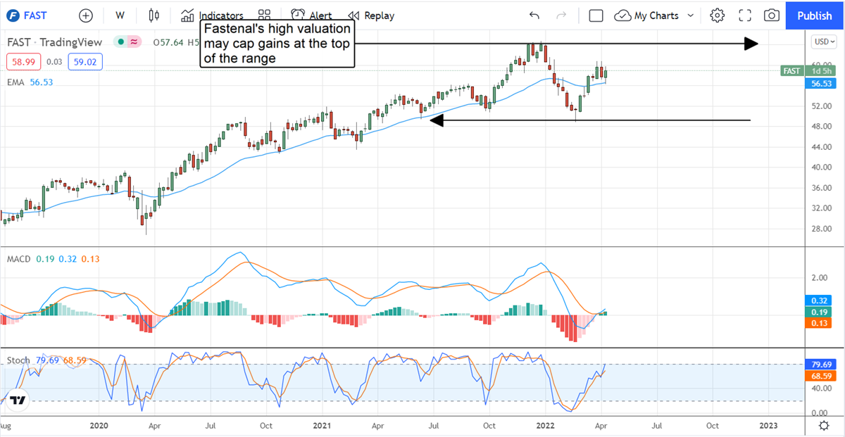Take a chart snapshot with camera icon
Screen dimensions: 845x437
pos(772,15)
